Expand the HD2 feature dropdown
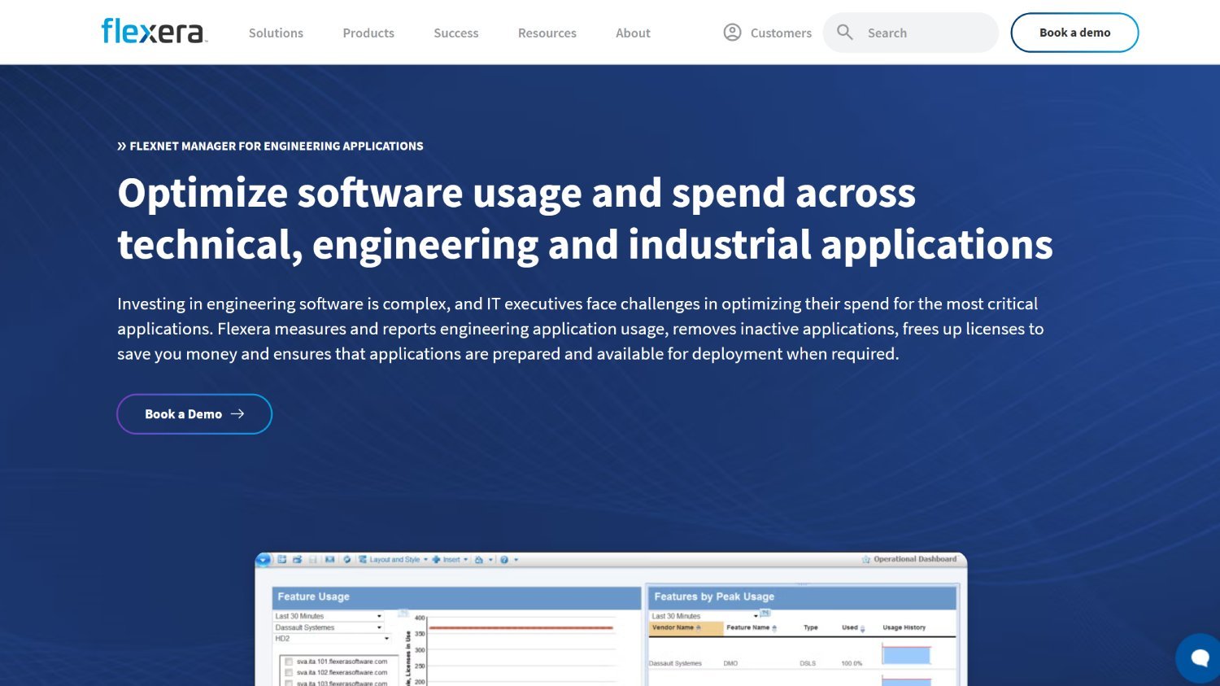The width and height of the screenshot is (1220, 686). (x=386, y=639)
